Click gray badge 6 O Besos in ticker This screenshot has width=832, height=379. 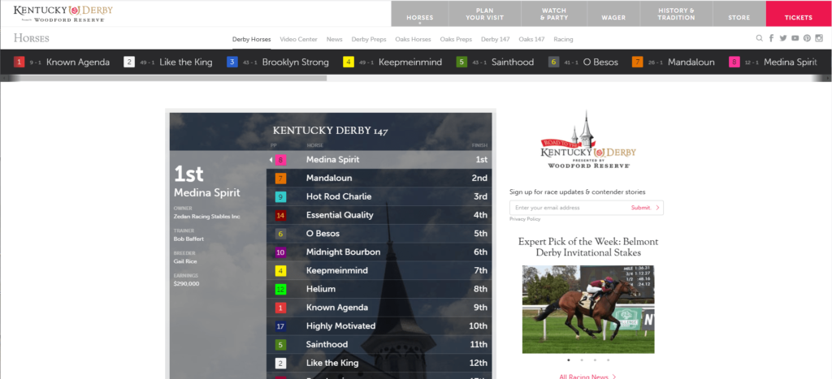coord(553,62)
